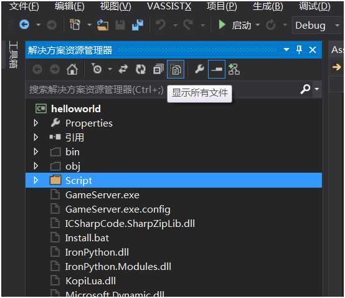
Task: Select ICSharpCode.SharpZipLib.dll file
Action: [130, 224]
